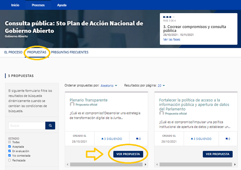Check the Rechazada checkbox
This screenshot has width=241, height=170.
(9, 160)
